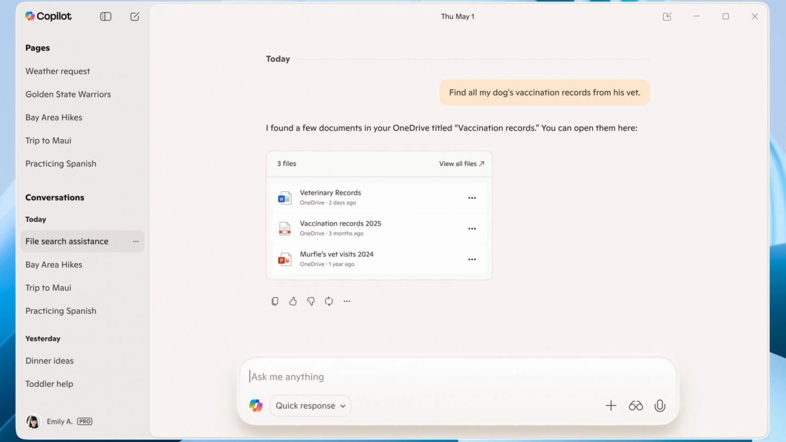
Task: Open the Quick response dropdown
Action: [310, 406]
